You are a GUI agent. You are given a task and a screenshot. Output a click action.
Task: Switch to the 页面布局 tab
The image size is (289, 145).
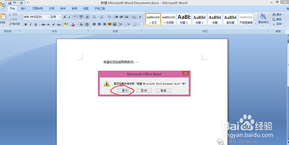tap(38, 8)
